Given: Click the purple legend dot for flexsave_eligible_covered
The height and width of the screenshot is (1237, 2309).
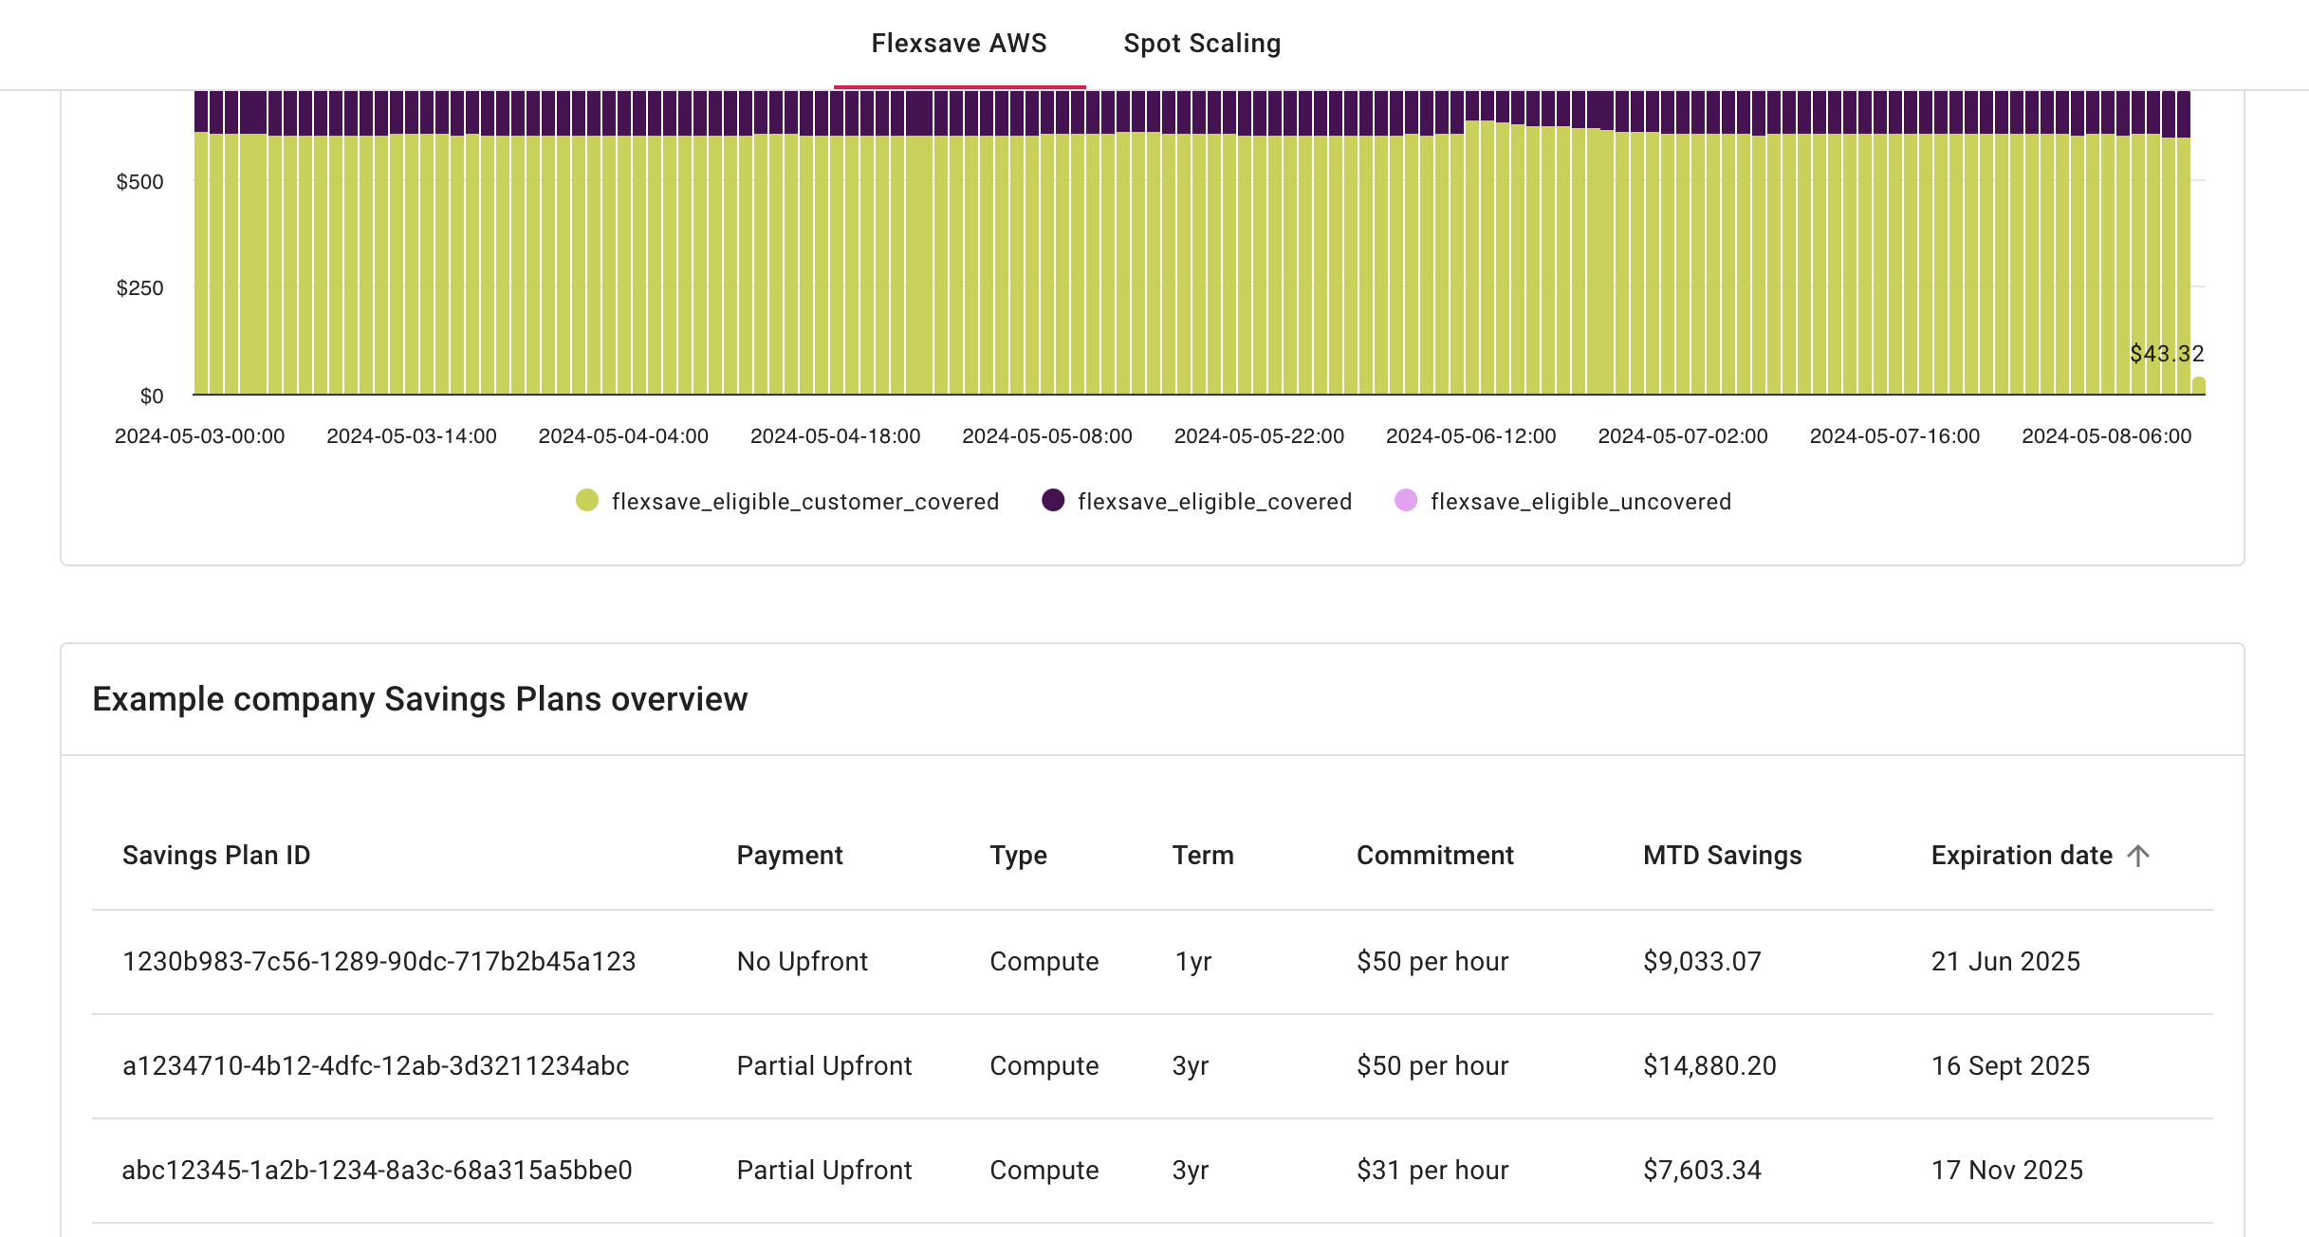Looking at the screenshot, I should pos(1053,501).
